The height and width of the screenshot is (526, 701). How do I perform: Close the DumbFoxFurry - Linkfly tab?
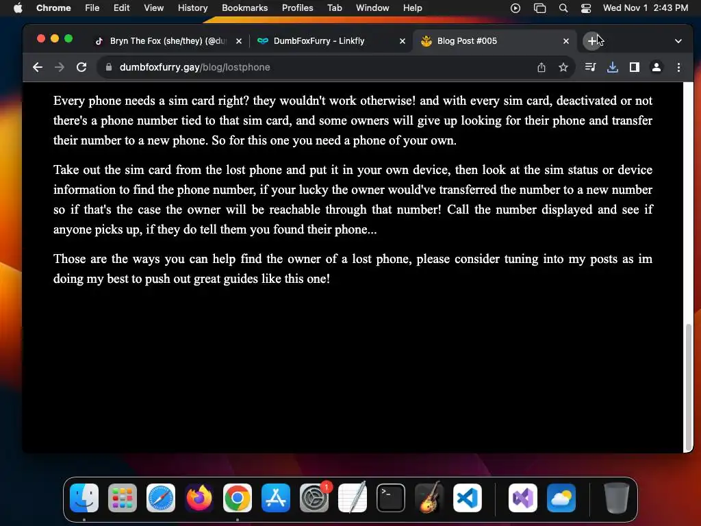(x=403, y=41)
